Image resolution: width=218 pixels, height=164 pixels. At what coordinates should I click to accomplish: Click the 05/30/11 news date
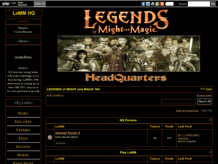pos(23,68)
